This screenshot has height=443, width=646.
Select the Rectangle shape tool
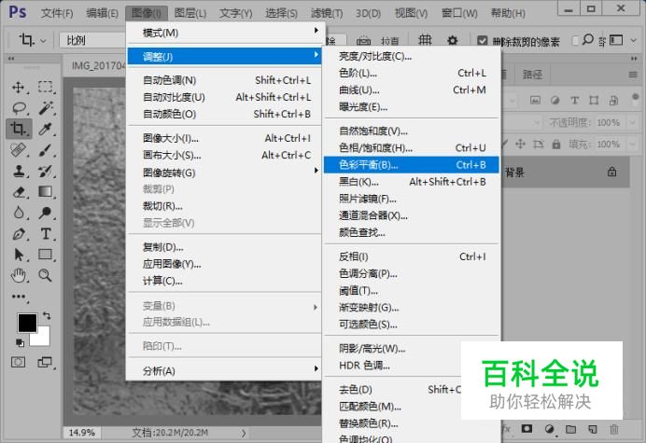pyautogui.click(x=46, y=255)
